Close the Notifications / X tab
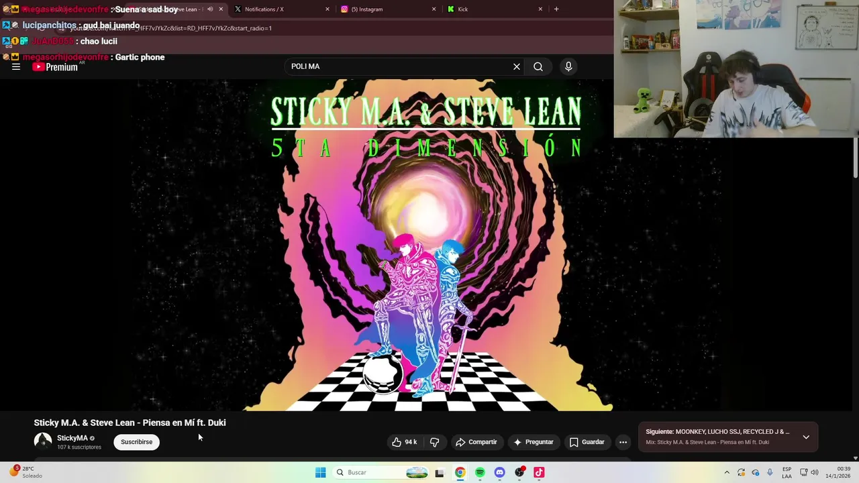The height and width of the screenshot is (483, 859). click(327, 9)
